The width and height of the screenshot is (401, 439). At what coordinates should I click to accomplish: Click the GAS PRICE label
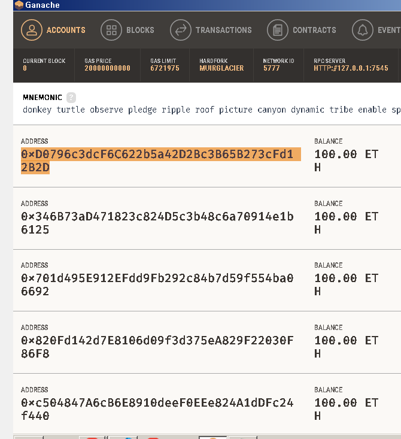[x=98, y=60]
